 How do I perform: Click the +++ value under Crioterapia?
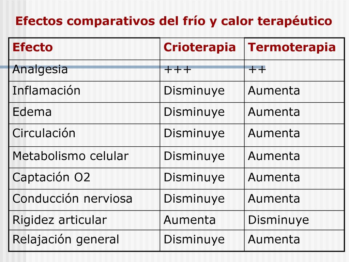[178, 70]
